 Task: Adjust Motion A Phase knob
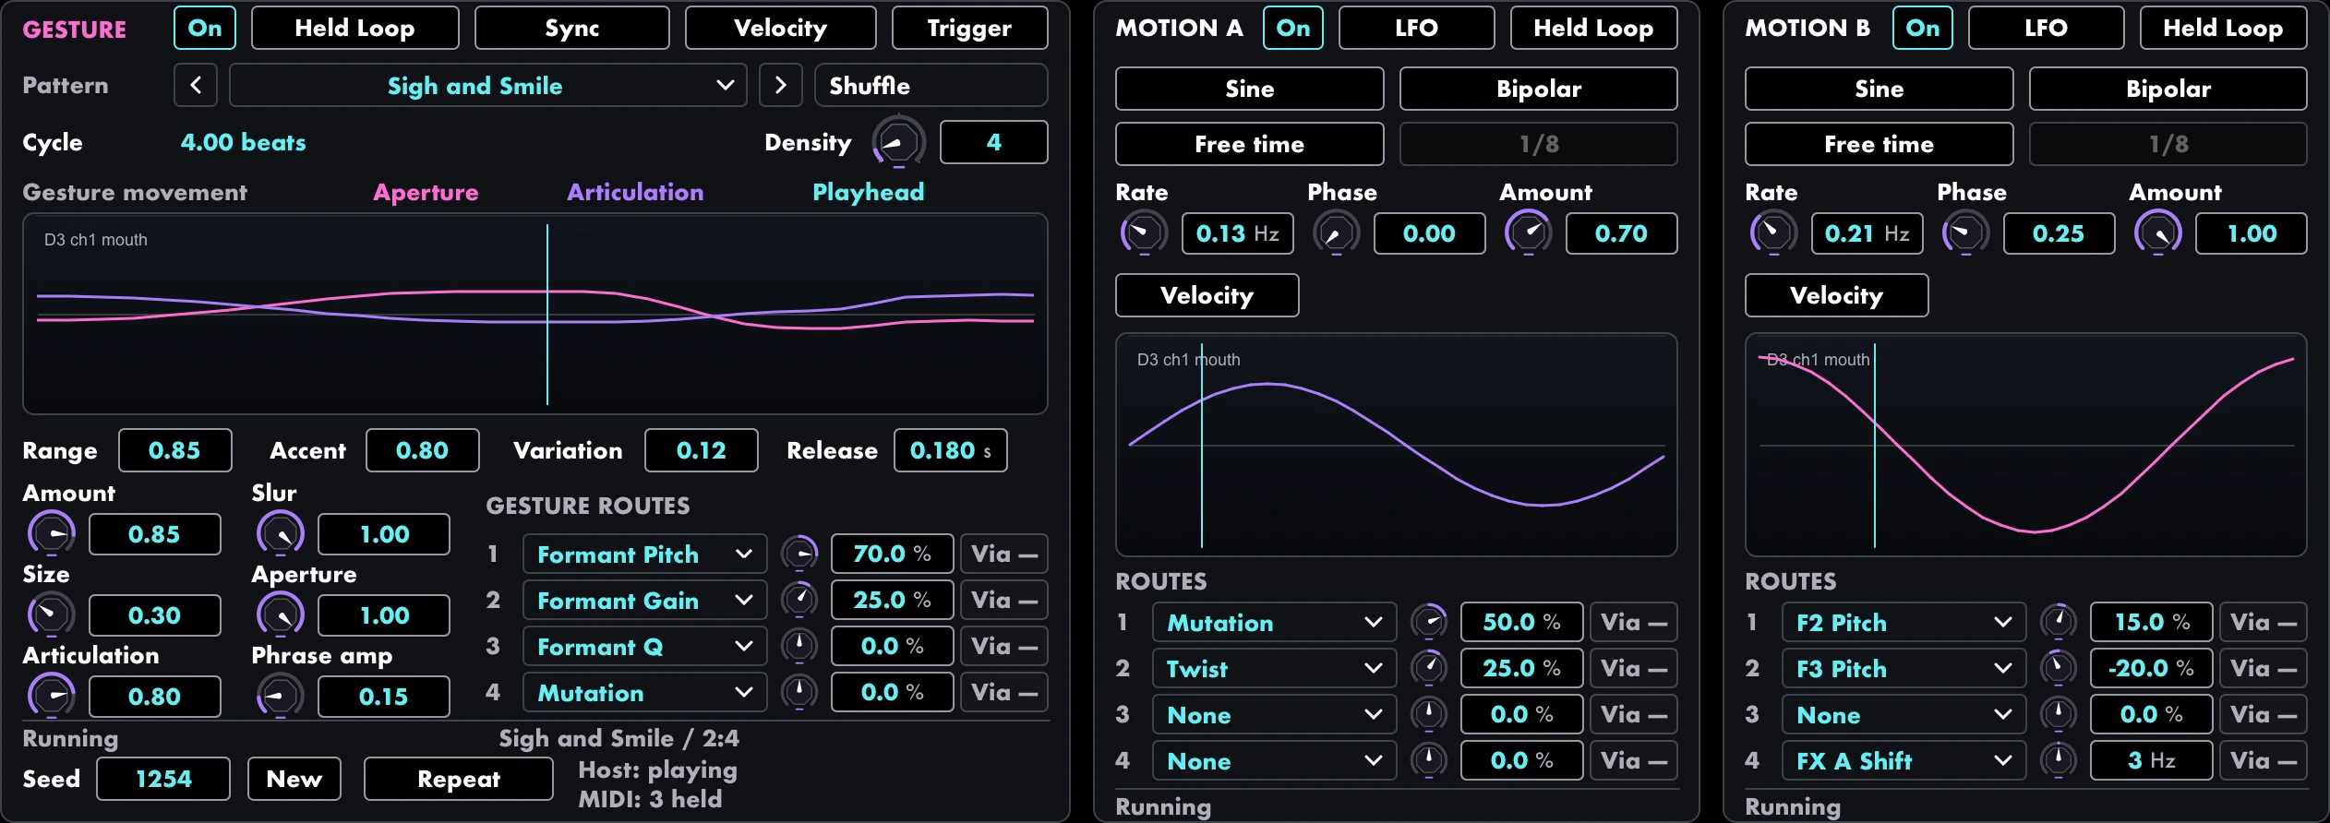[x=1336, y=233]
